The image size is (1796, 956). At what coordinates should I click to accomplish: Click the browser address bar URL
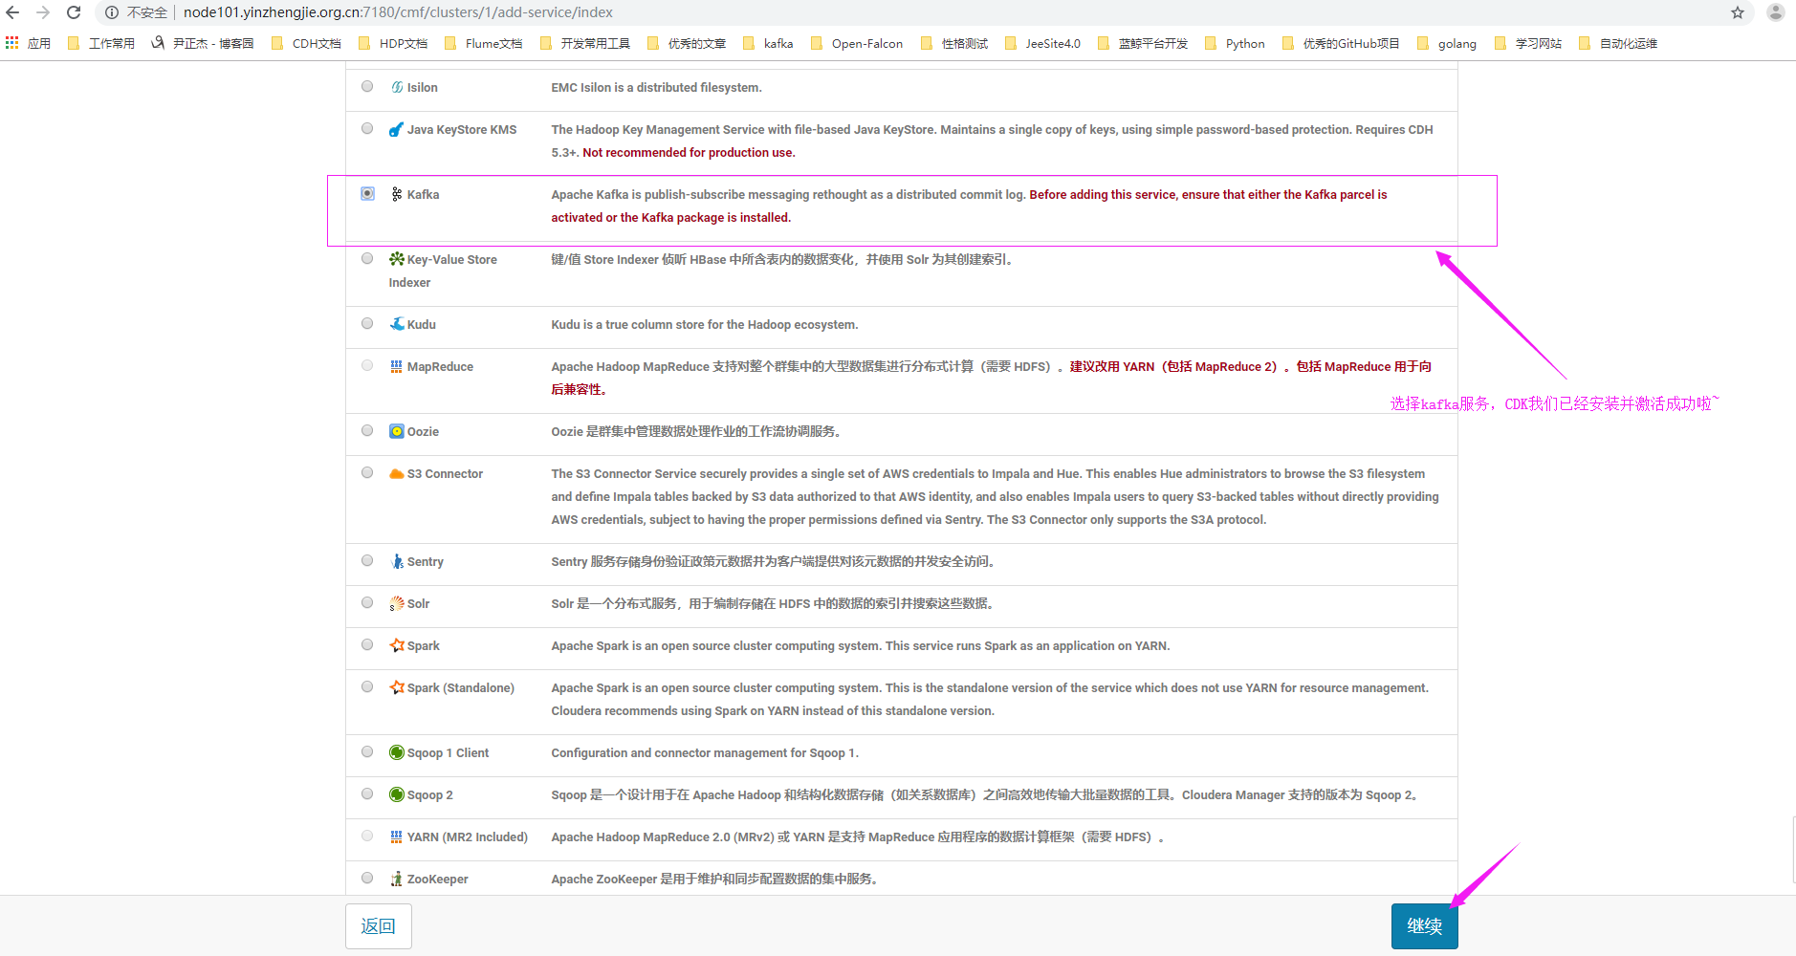pos(398,12)
